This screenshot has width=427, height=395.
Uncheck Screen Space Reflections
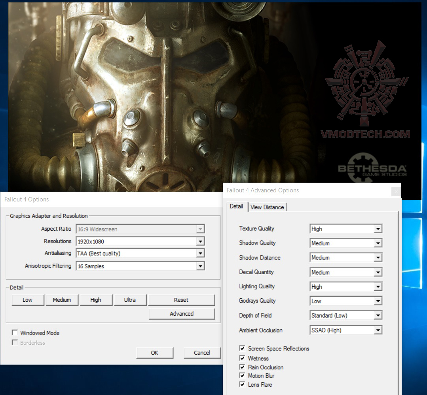click(242, 348)
